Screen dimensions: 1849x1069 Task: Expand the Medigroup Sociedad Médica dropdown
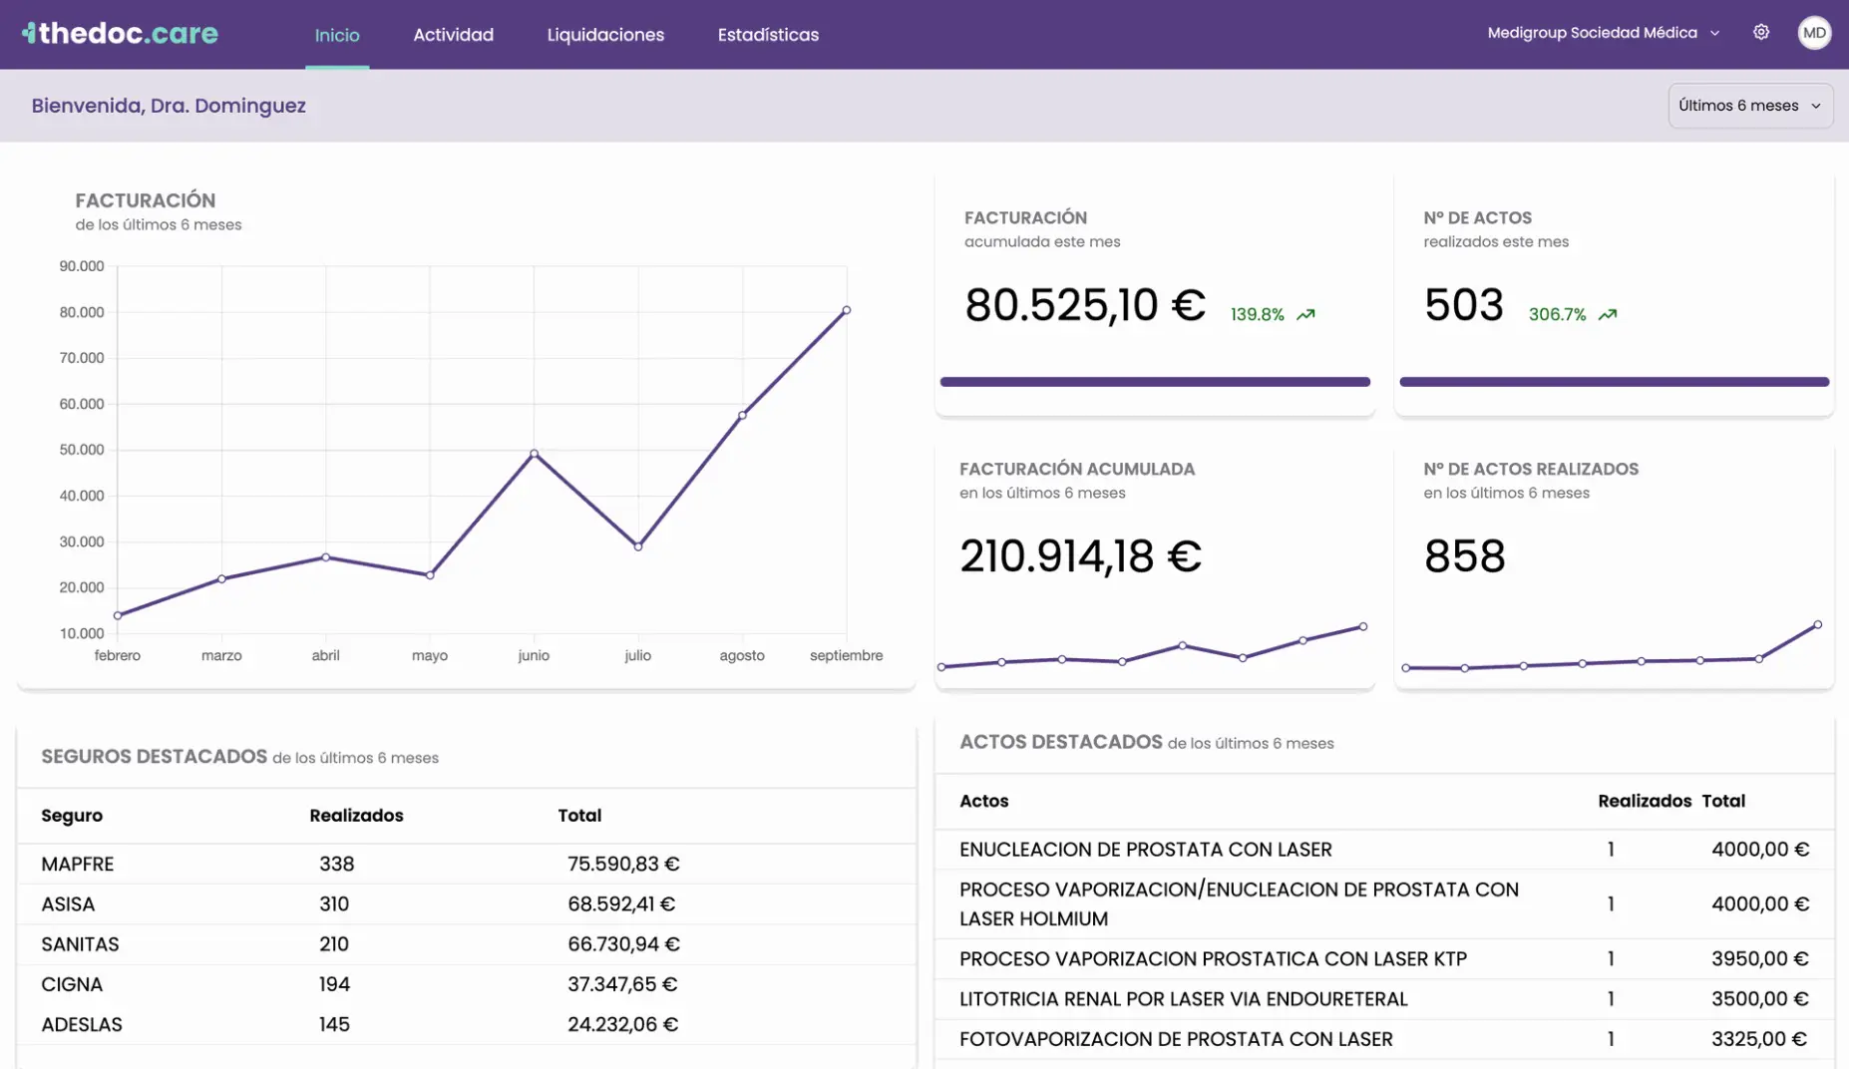pyautogui.click(x=1603, y=33)
